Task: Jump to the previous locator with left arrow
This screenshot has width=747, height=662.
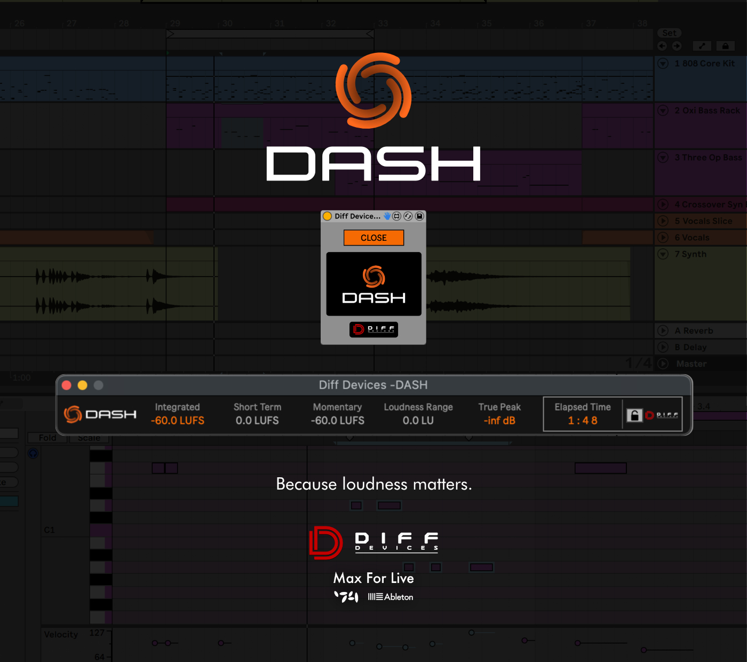Action: click(662, 46)
